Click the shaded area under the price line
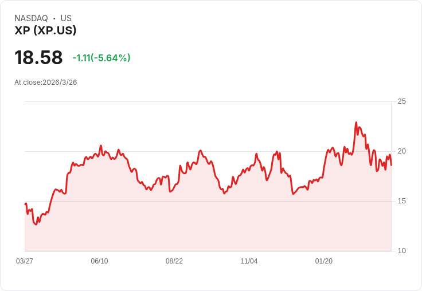The image size is (422, 291). pyautogui.click(x=208, y=221)
